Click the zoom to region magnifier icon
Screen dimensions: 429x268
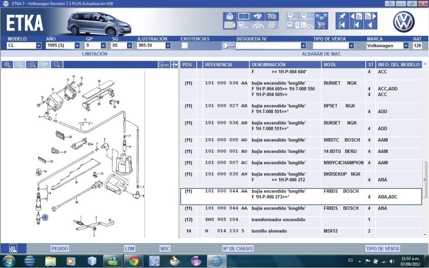click(32, 65)
